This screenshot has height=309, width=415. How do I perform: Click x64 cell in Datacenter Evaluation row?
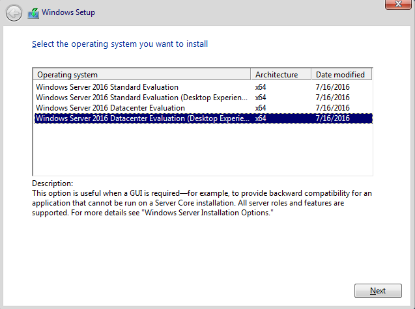[261, 108]
